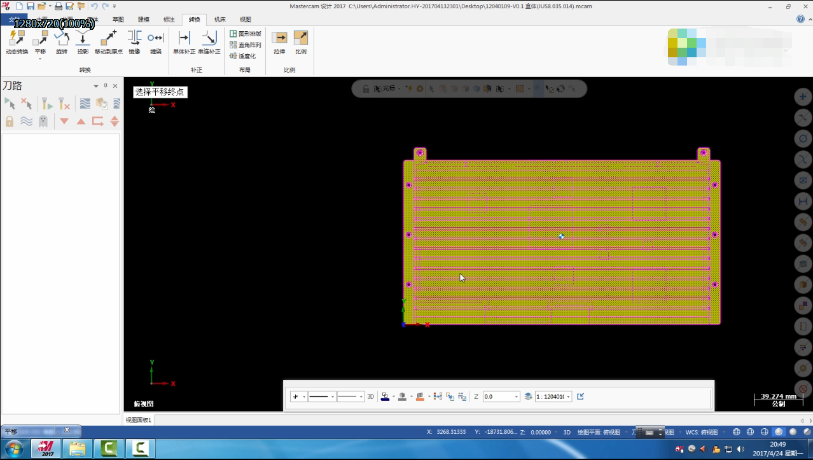Open the Z depth value dropdown

coord(516,397)
